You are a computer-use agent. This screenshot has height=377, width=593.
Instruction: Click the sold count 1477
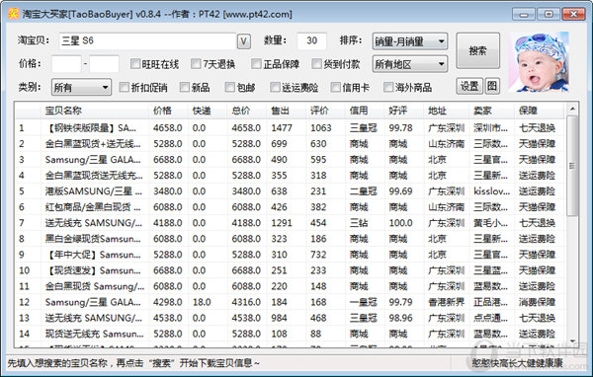(282, 128)
